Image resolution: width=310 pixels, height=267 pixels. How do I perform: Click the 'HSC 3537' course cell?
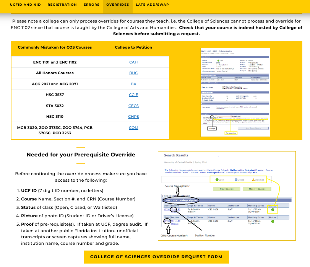pyautogui.click(x=55, y=95)
